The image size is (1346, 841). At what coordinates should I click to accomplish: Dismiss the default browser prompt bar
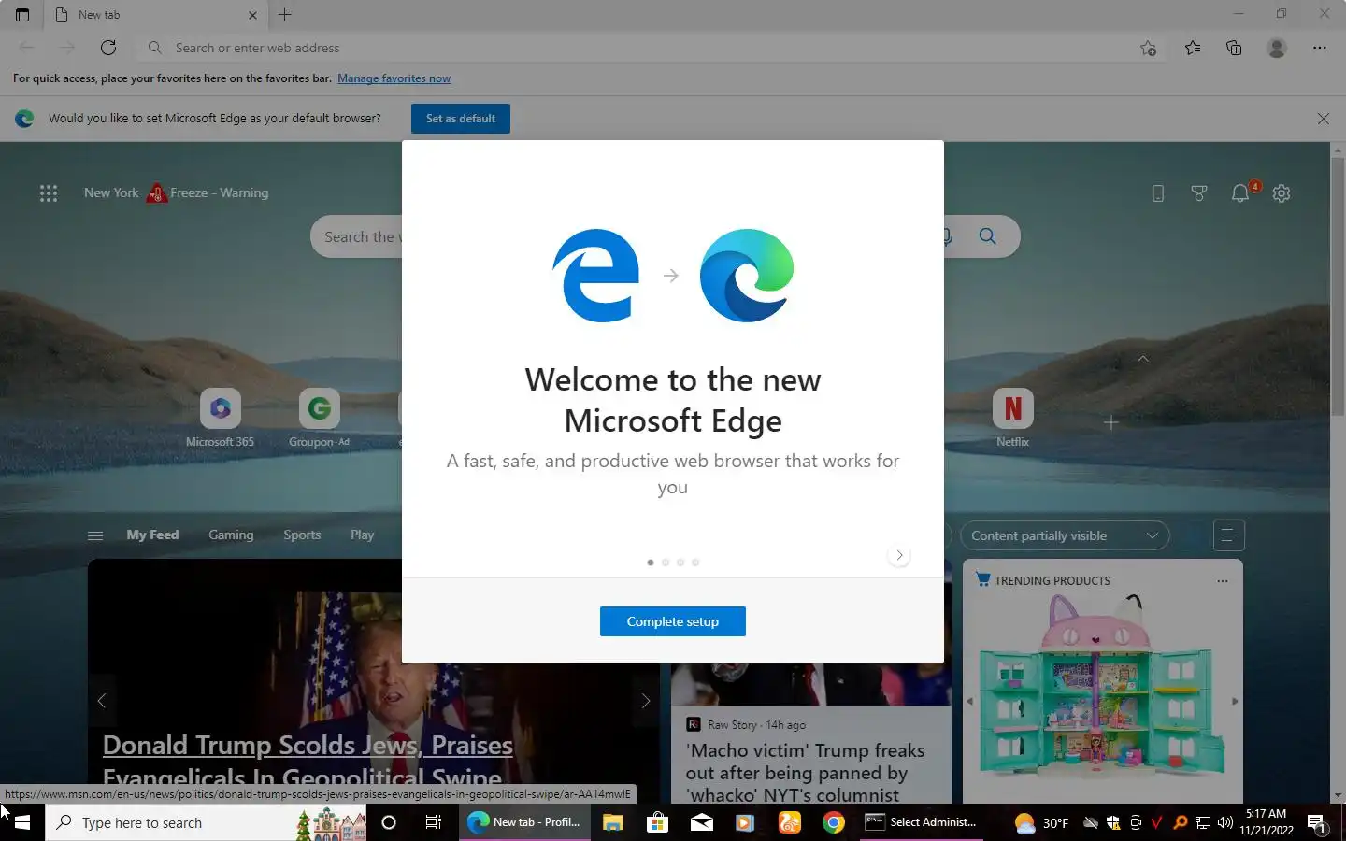pos(1324,119)
